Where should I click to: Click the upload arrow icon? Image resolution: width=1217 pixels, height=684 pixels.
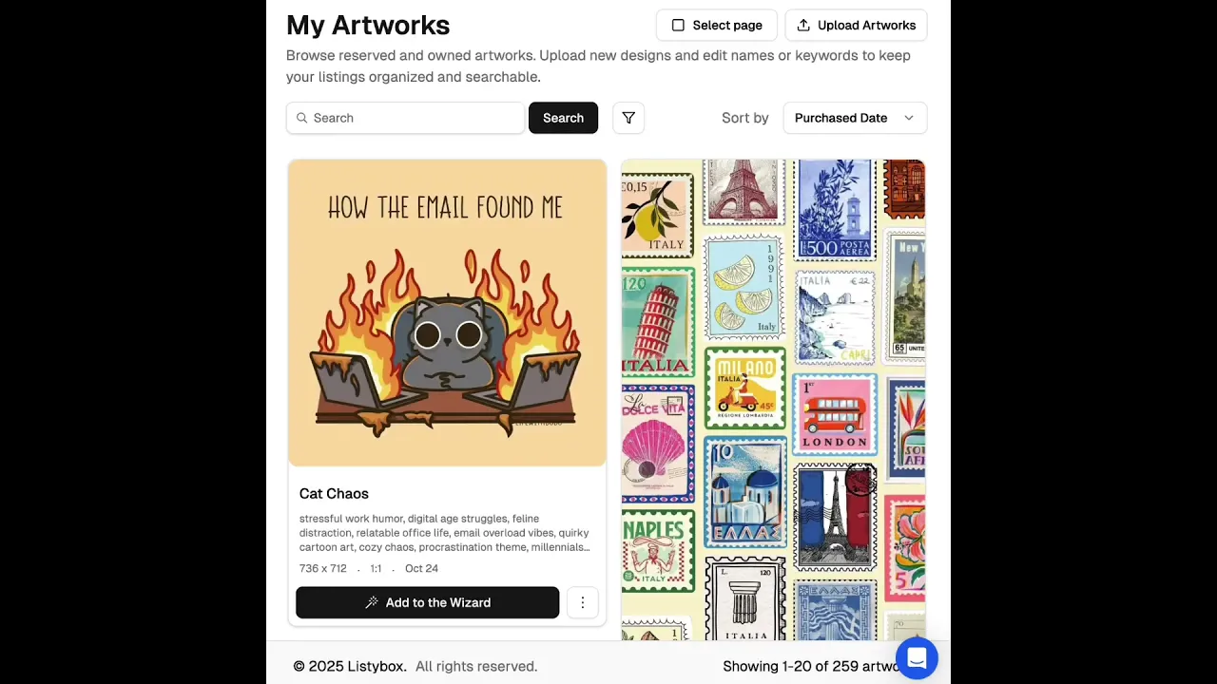coord(803,26)
